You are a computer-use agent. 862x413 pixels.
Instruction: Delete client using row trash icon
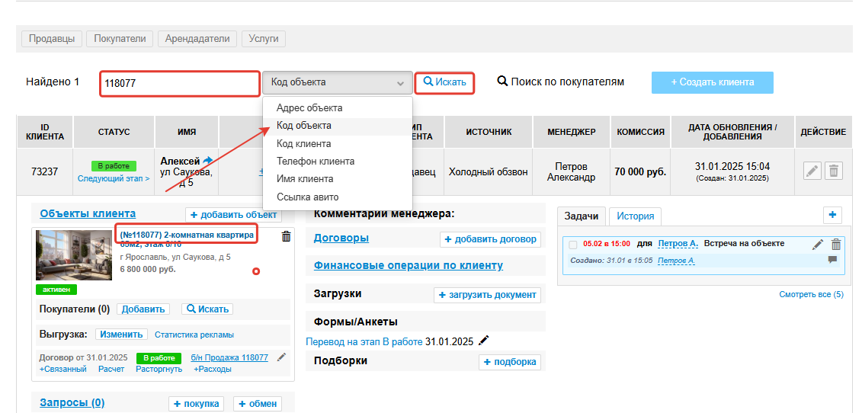[x=835, y=171]
